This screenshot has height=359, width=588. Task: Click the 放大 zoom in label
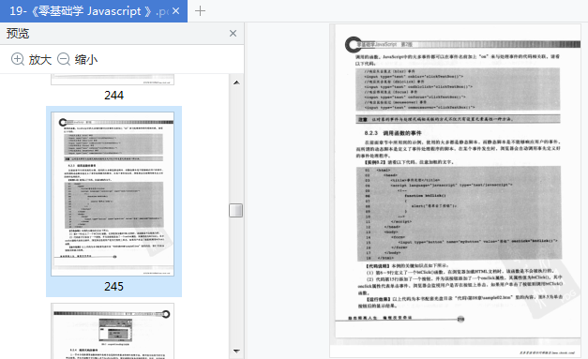tap(40, 60)
